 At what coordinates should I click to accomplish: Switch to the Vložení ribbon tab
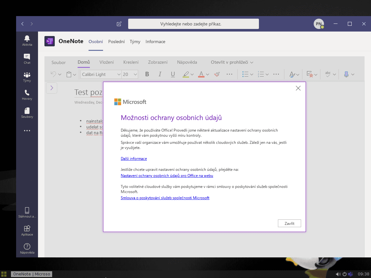[x=107, y=62]
